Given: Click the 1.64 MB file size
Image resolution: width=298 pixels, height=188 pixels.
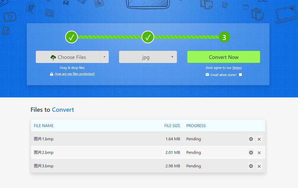Looking at the screenshot, I should coord(173,139).
